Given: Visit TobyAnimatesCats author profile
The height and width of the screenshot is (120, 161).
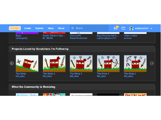Looking at the screenshot, I should (x=78, y=38).
